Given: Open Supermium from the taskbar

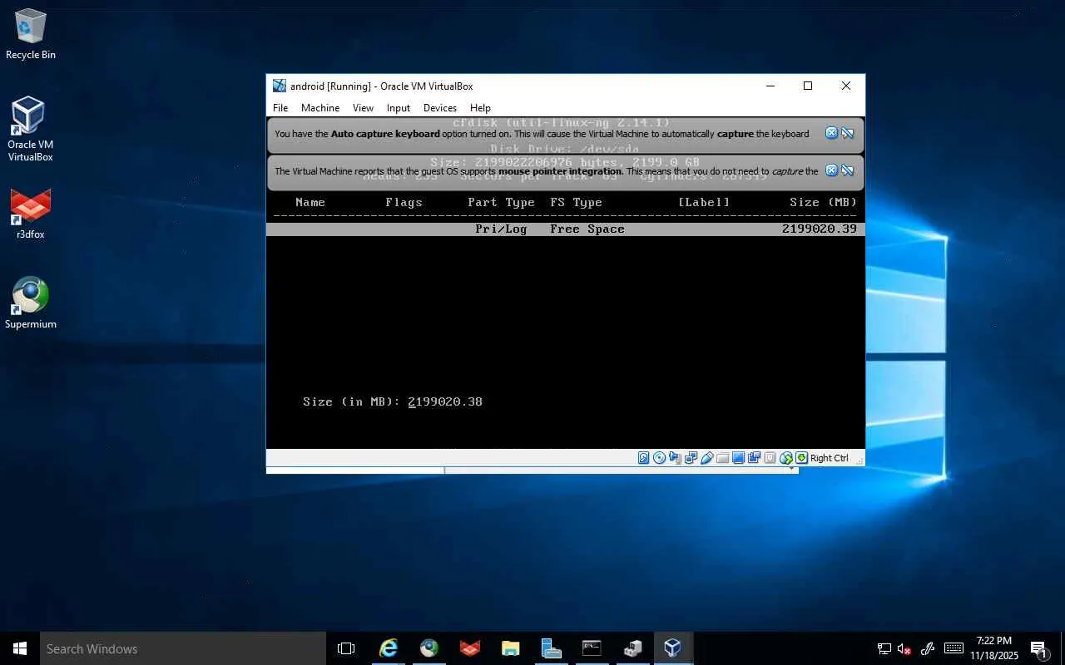Looking at the screenshot, I should tap(428, 648).
